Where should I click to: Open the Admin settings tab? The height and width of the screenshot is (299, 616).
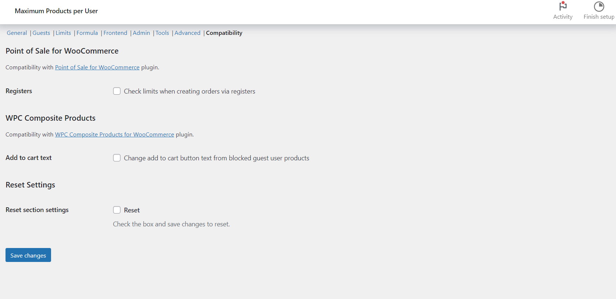click(141, 33)
